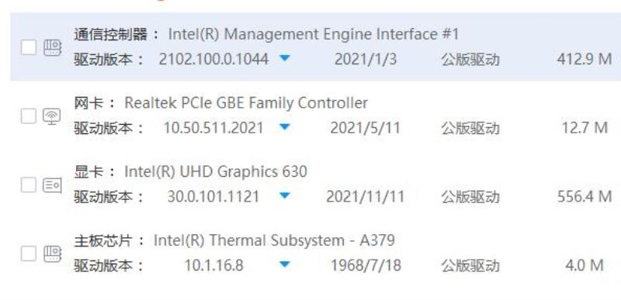Open version dropdown beside 10.50.511.2021

coord(285,127)
